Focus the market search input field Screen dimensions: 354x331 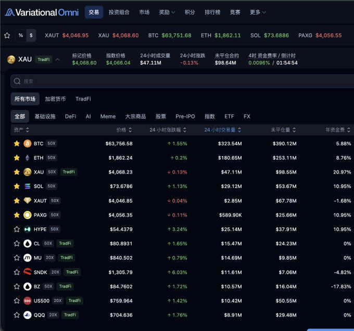coord(182,81)
